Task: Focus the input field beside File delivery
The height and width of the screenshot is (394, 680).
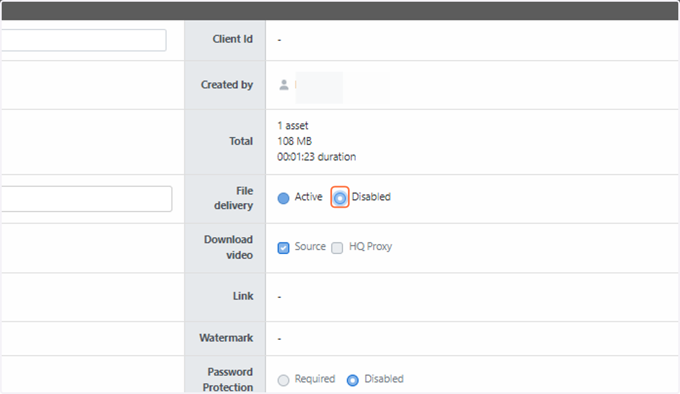Action: click(86, 199)
